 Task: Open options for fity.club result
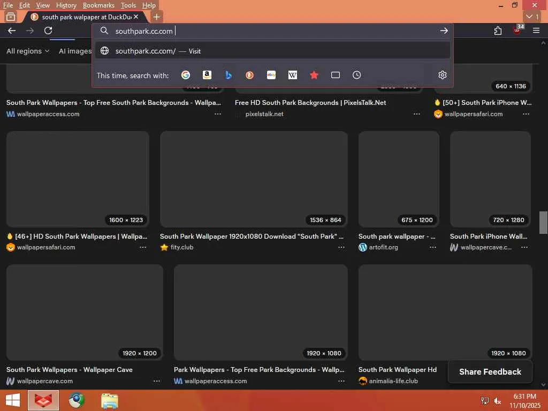click(x=341, y=247)
